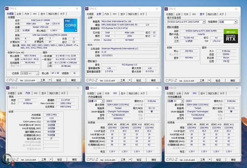Viewport: 247px width, 168px height.
Task: Click the CPU-Z title icon in the 插槽 #2 window
Action: (87, 88)
